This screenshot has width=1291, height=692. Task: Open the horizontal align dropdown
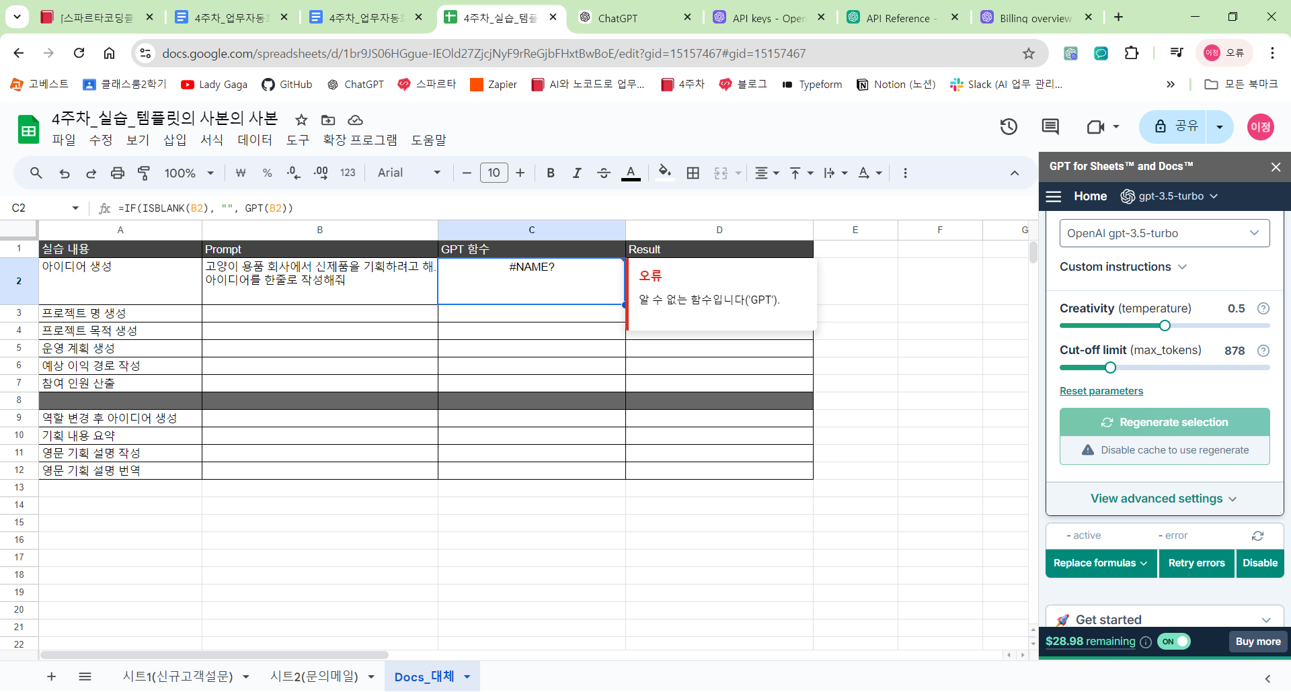[767, 173]
